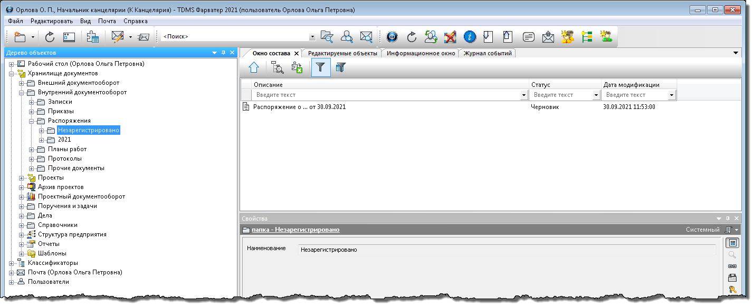Screen dimensions: 754x307
Task: Collapse the Внутренний документооборот node
Action: coord(22,93)
